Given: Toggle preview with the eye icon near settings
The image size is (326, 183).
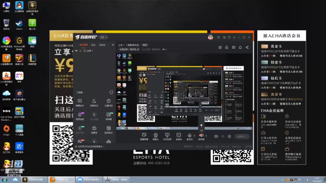Looking at the screenshot, I should click(x=222, y=136).
